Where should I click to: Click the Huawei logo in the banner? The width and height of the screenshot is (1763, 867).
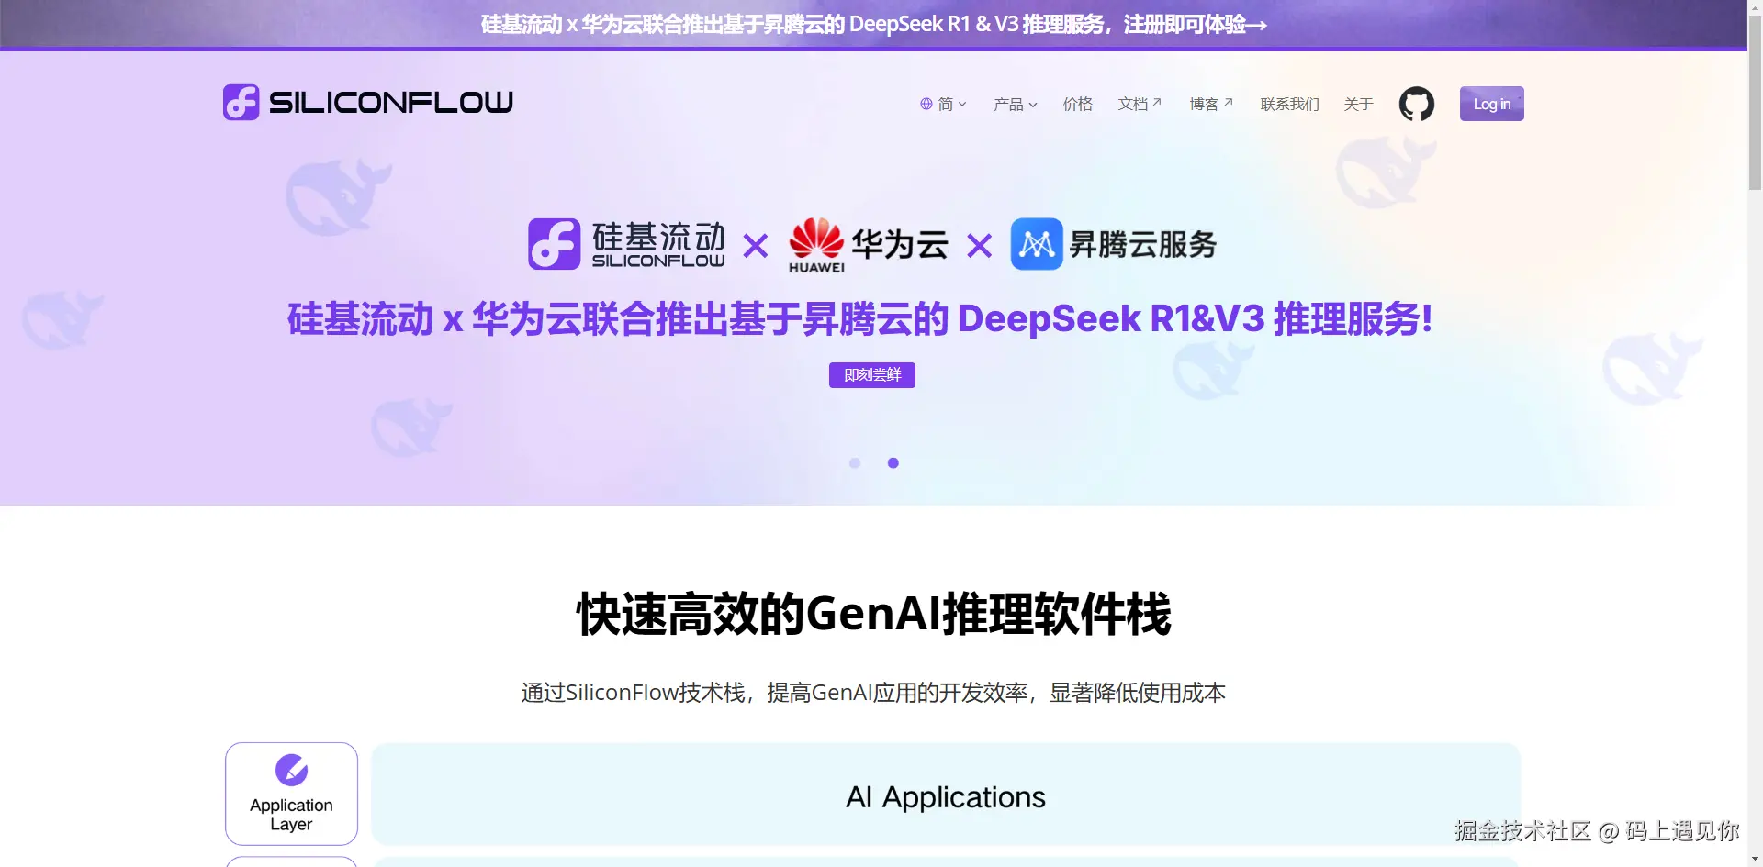(816, 245)
